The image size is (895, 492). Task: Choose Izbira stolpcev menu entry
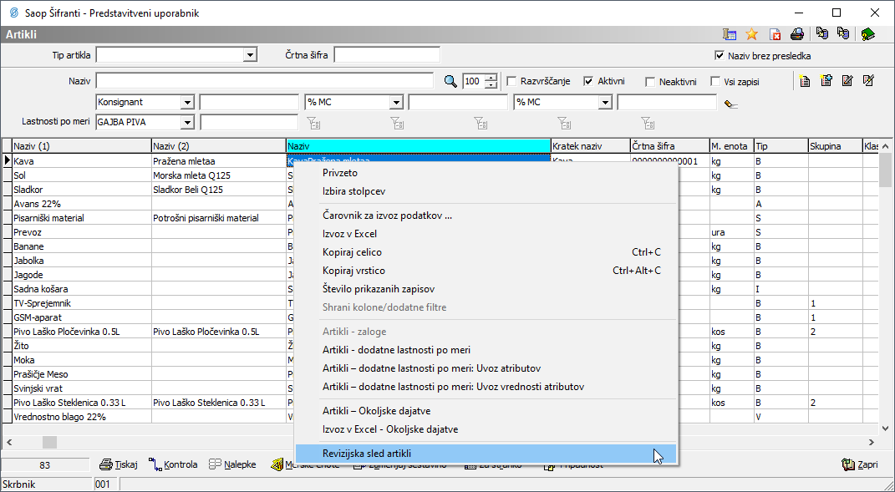[x=486, y=191]
